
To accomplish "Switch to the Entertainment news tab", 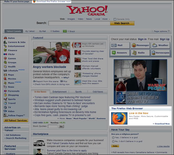I will [60, 92].
